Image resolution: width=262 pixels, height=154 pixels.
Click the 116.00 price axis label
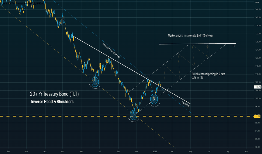click(x=258, y=66)
